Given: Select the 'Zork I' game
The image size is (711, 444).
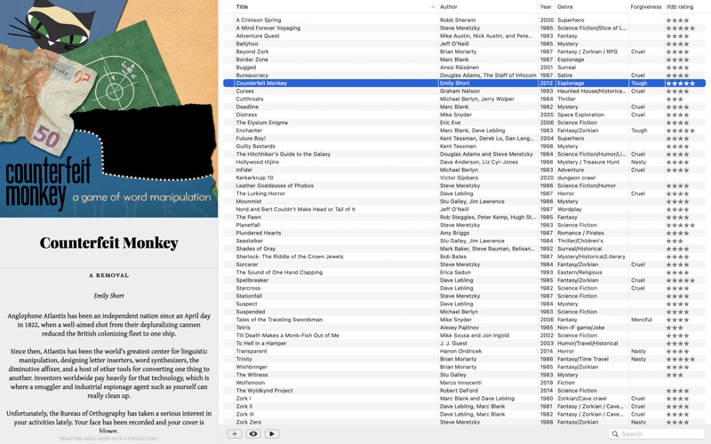Looking at the screenshot, I should (464, 399).
